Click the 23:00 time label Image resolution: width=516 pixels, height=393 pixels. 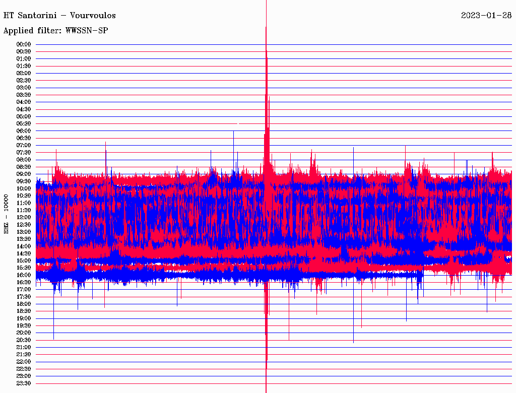[24, 376]
